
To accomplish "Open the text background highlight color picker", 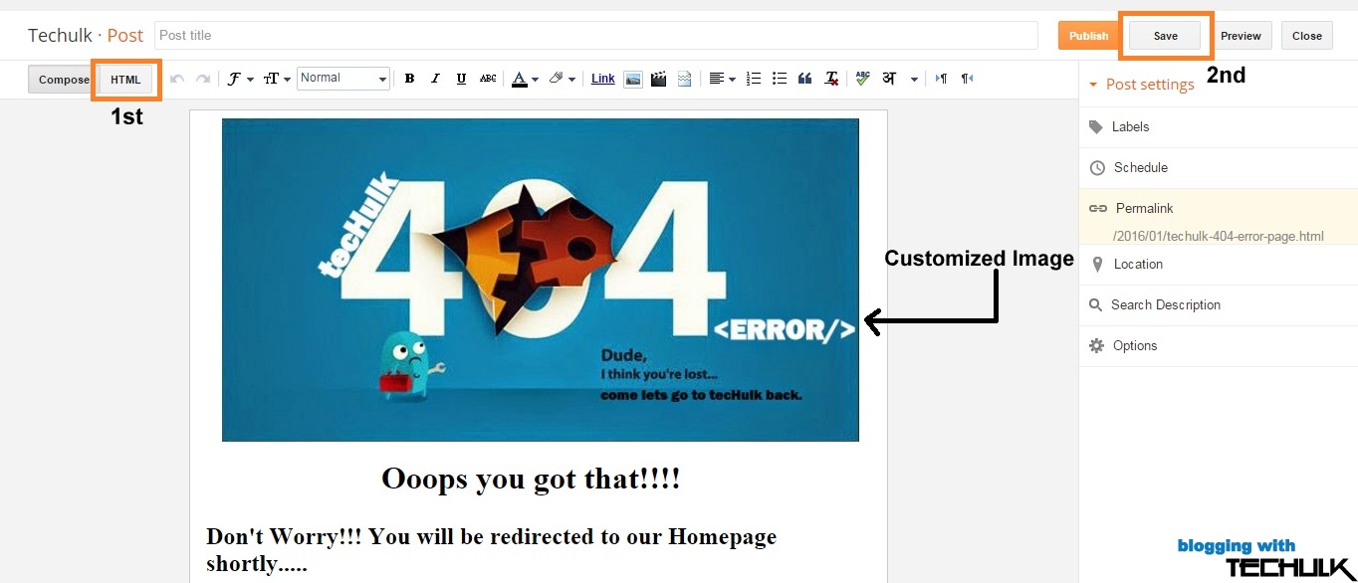I will click(x=563, y=79).
